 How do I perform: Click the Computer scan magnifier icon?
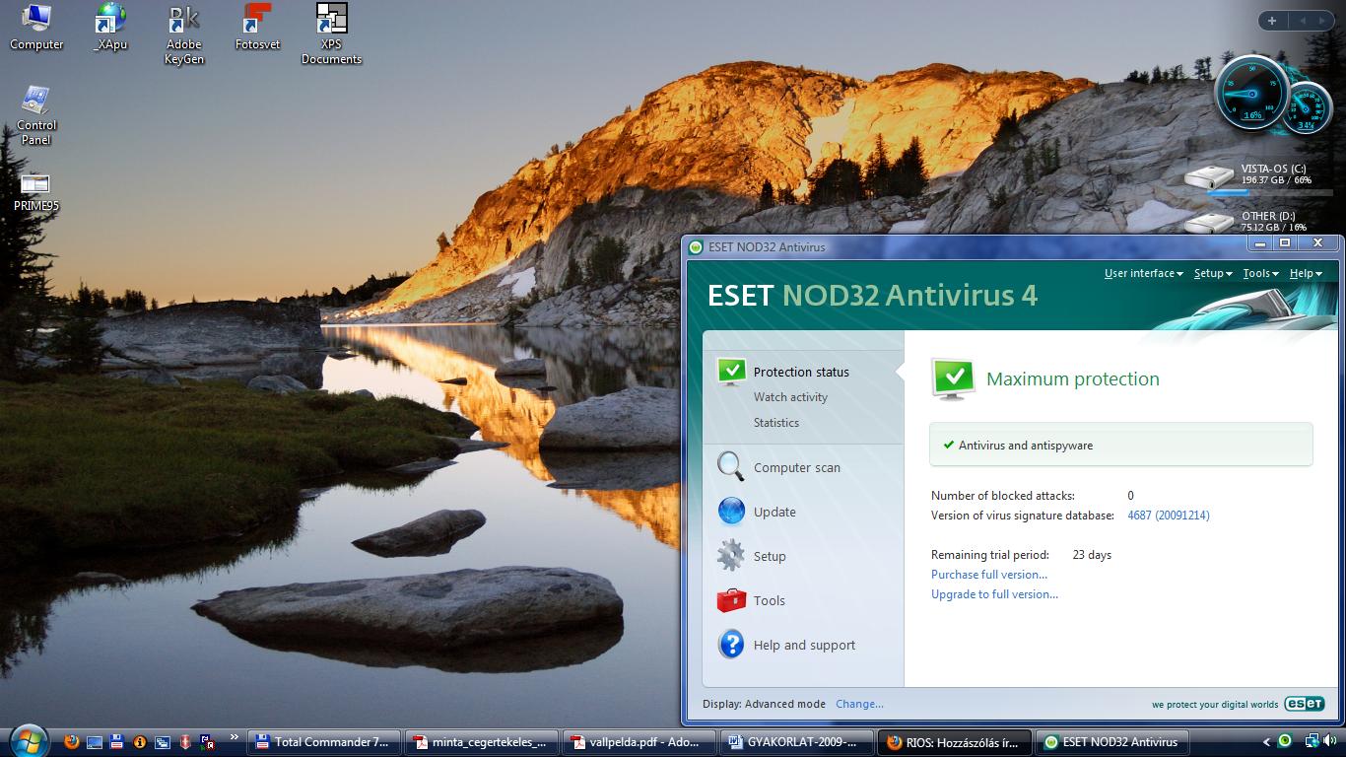[731, 466]
